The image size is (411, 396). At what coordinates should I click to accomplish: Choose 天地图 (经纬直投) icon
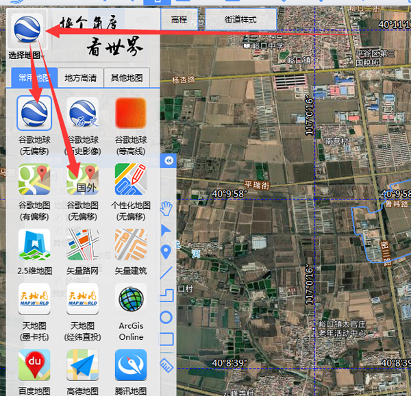point(83,299)
